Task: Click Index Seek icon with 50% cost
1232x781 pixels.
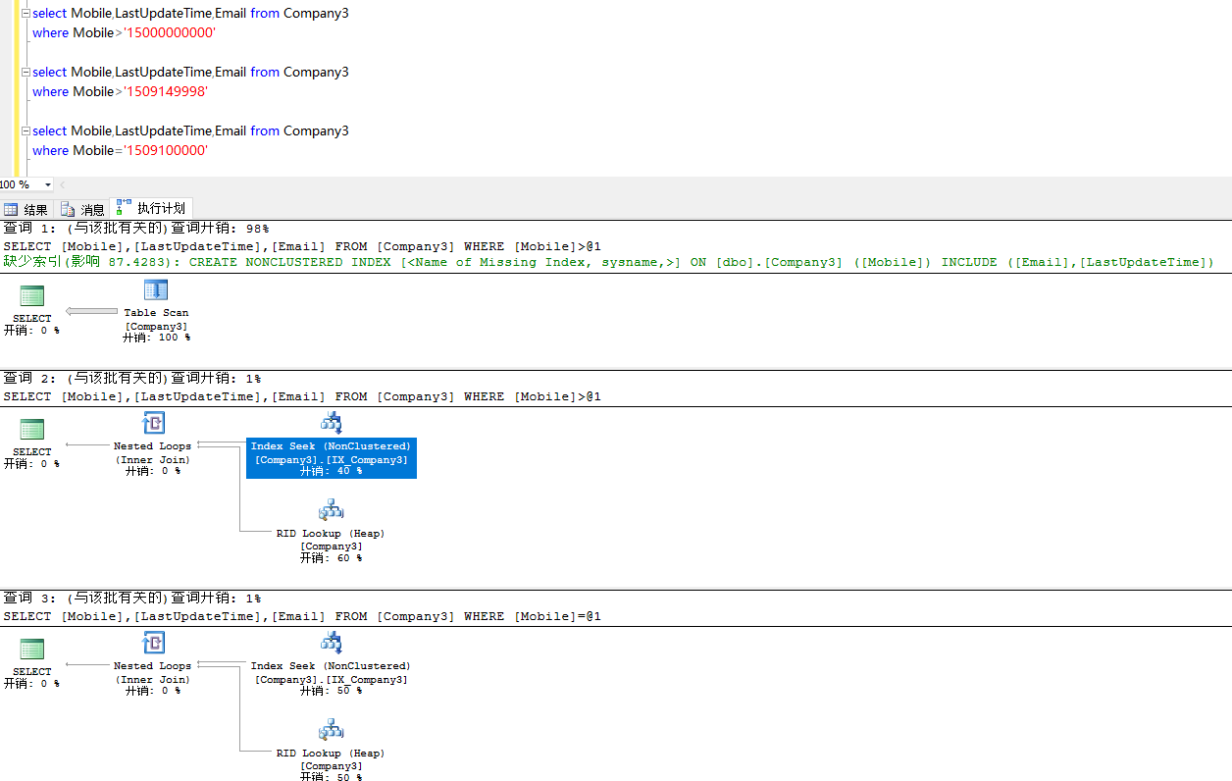Action: click(331, 643)
